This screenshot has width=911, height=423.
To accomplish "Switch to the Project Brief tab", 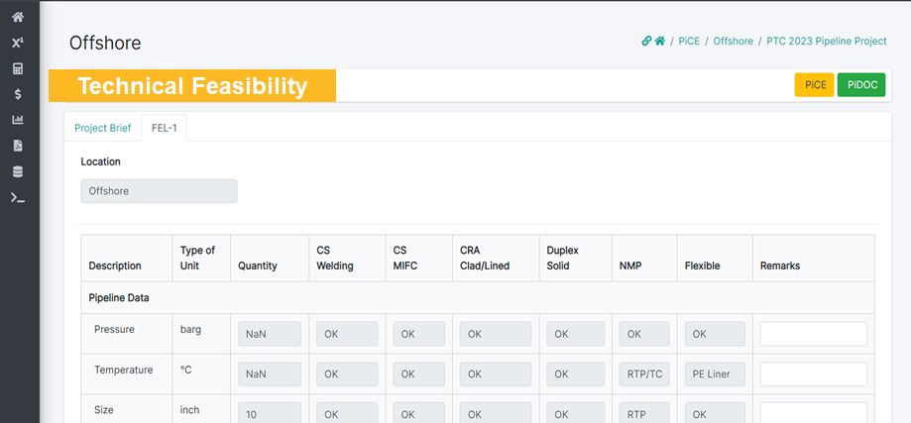I will 103,128.
